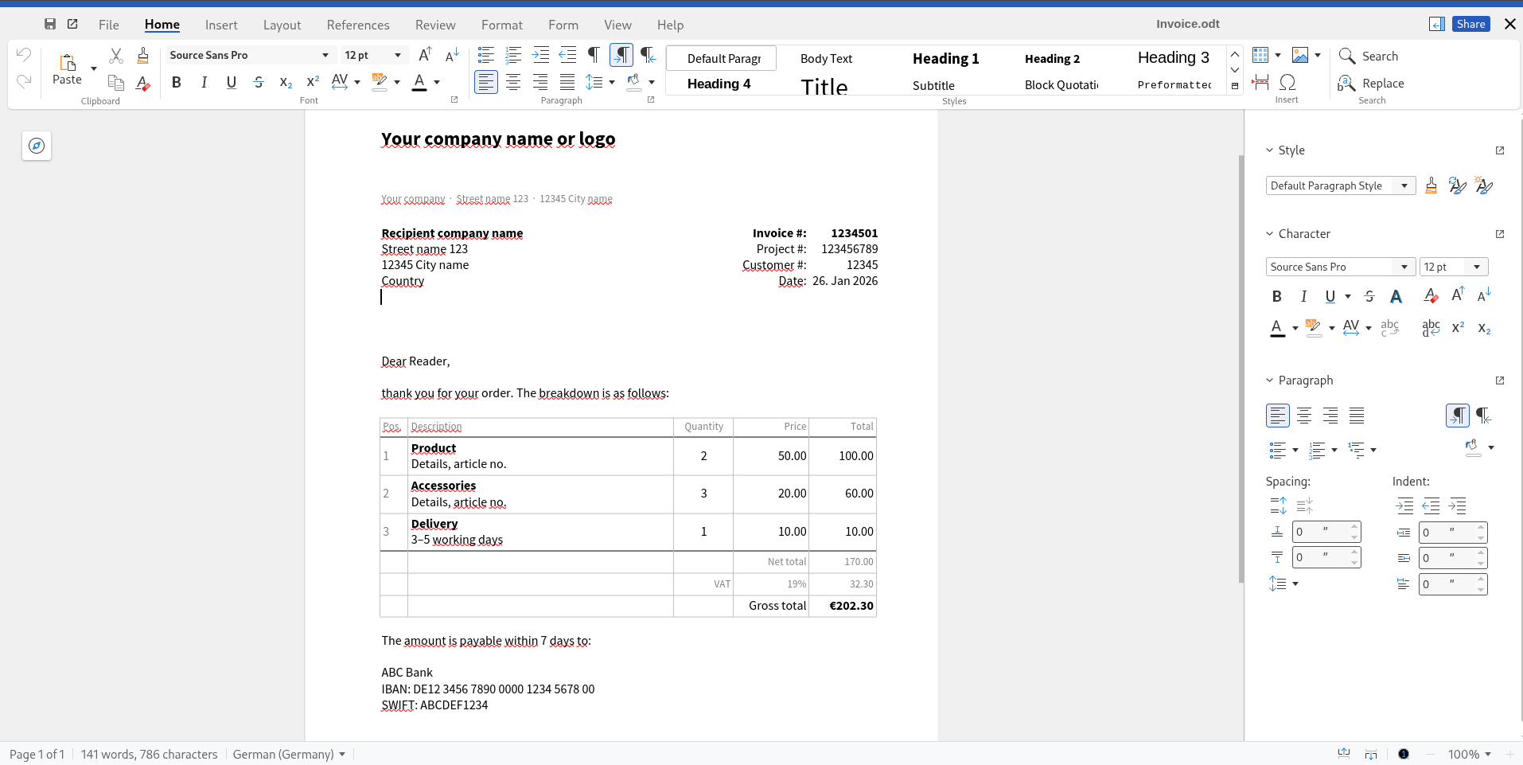Open the language dropdown German (Germany)
The width and height of the screenshot is (1523, 765).
tap(289, 754)
